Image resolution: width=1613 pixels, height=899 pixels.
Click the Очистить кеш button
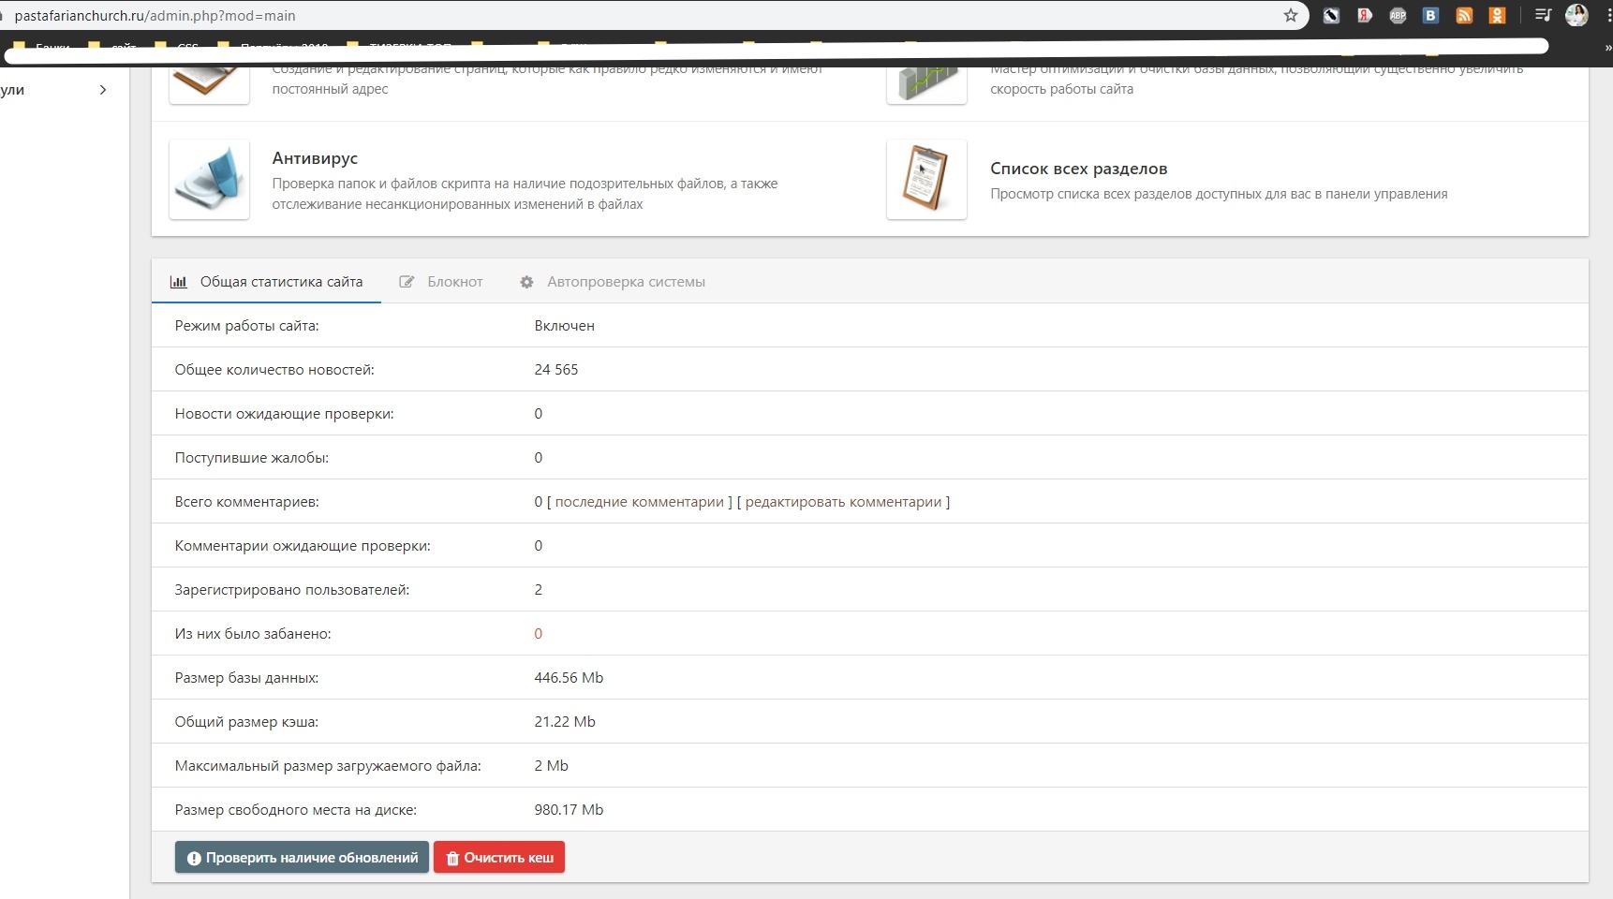[x=499, y=858]
